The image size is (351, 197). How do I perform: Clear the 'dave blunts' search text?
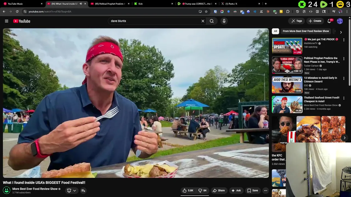203,21
